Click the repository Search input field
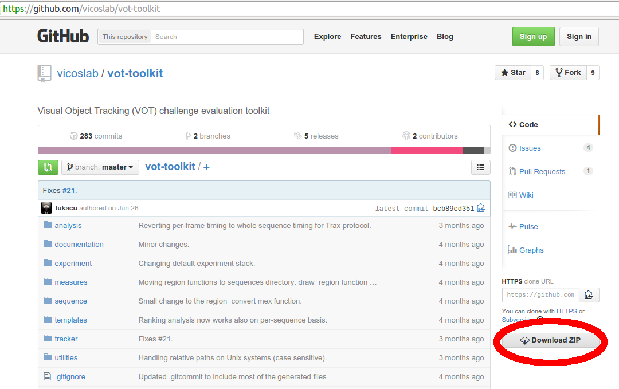This screenshot has width=619, height=389. tap(226, 37)
